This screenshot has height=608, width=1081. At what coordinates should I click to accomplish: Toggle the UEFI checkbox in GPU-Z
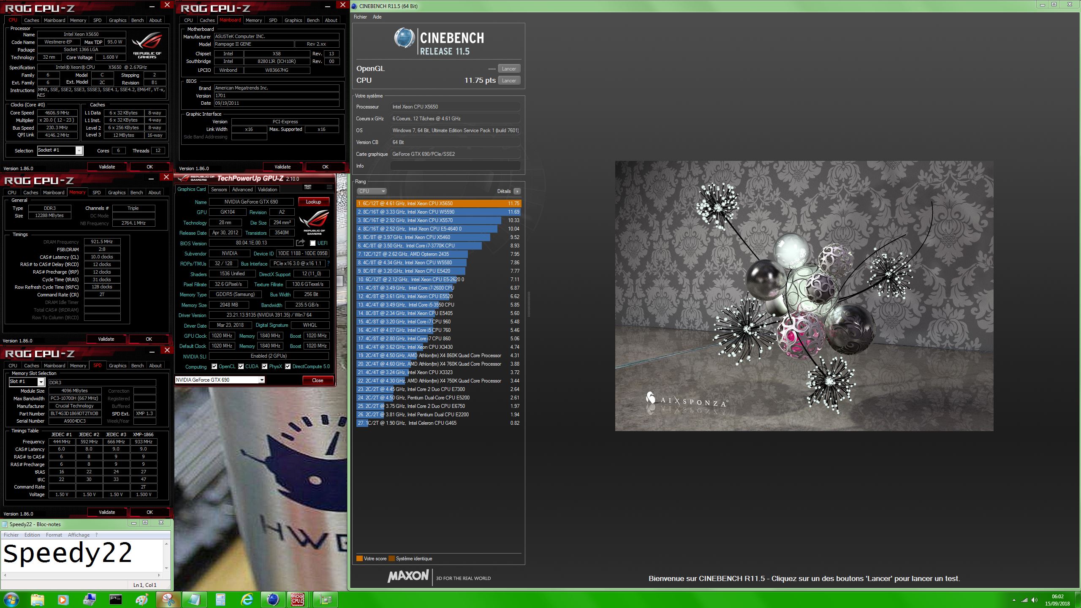313,243
